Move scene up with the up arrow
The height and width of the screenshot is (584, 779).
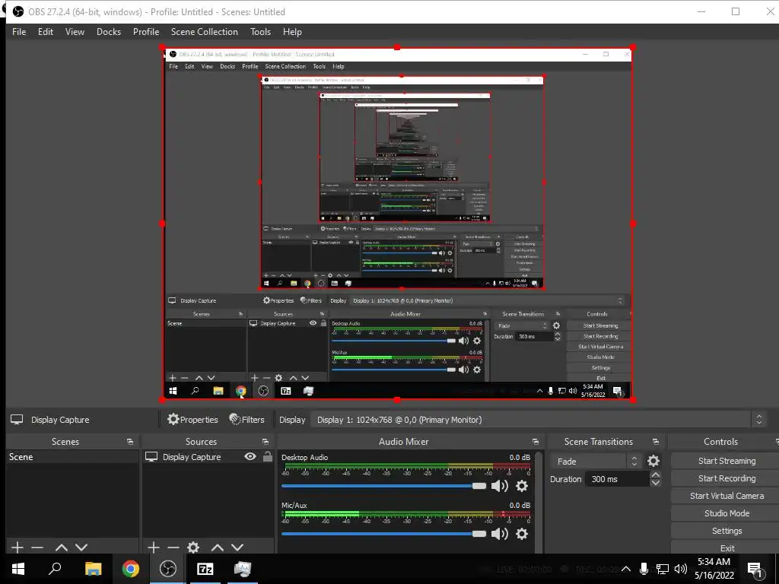pos(61,547)
